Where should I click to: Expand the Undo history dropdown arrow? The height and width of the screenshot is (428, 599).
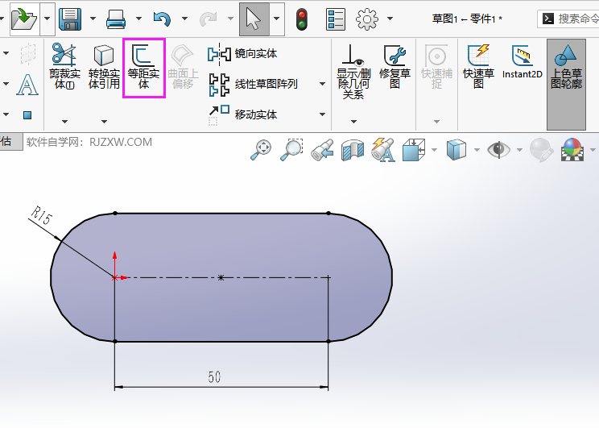click(184, 19)
